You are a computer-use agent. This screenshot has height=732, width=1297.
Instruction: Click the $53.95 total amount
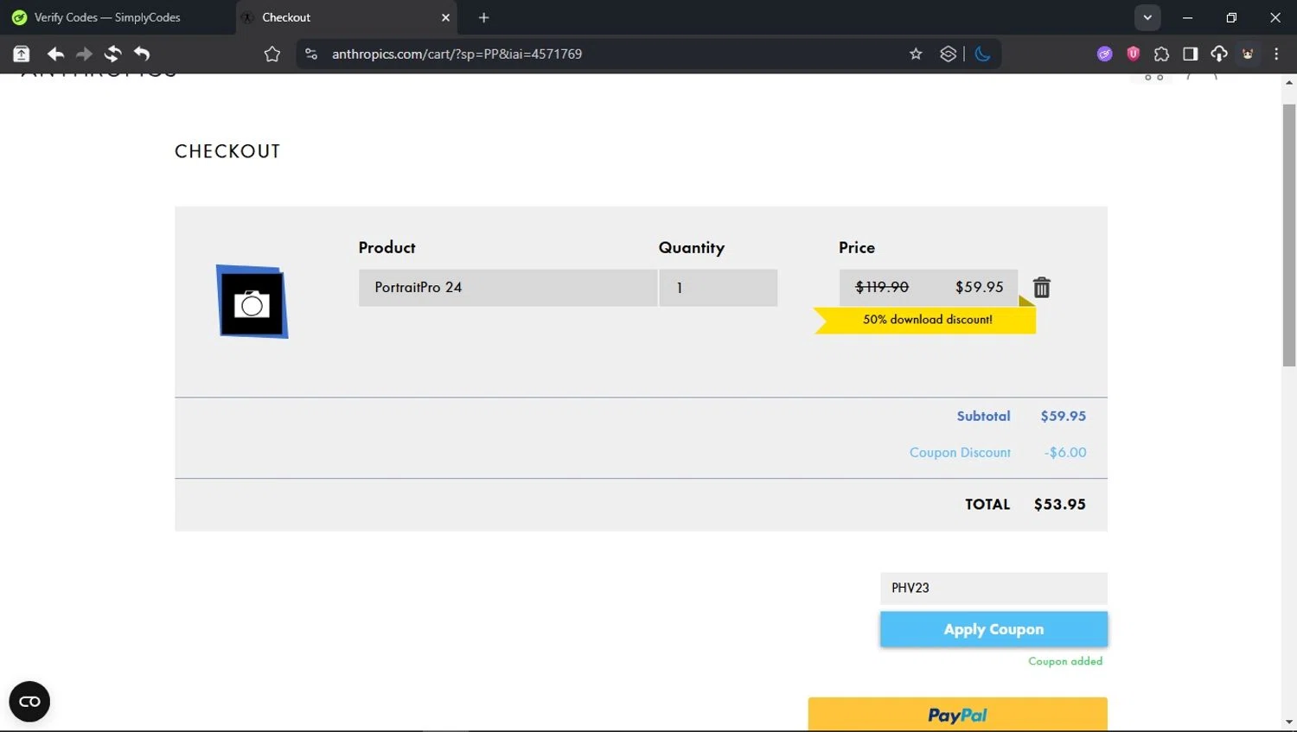[x=1059, y=504]
